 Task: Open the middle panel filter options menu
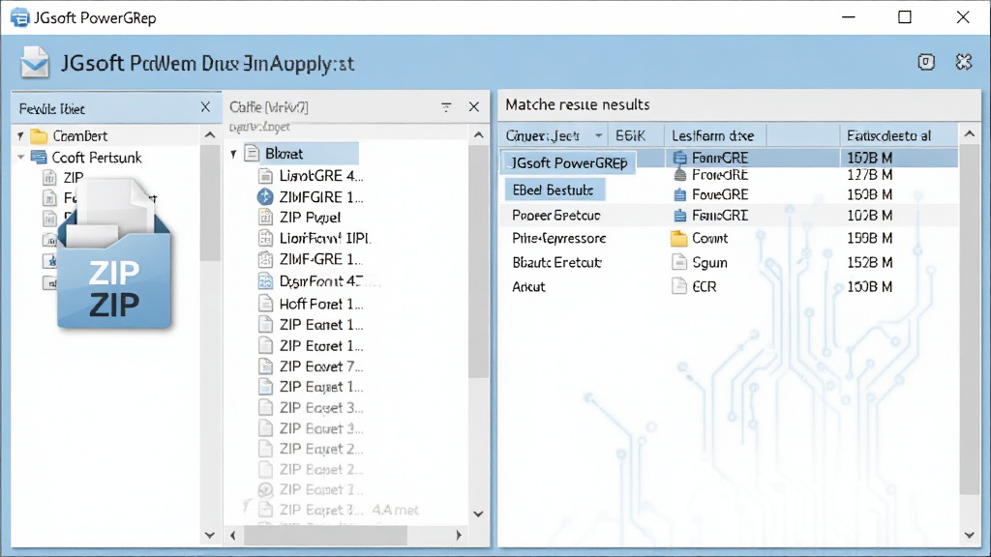coord(446,107)
